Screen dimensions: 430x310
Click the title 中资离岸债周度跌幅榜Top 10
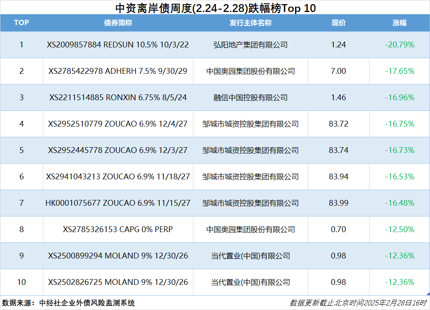215,7
